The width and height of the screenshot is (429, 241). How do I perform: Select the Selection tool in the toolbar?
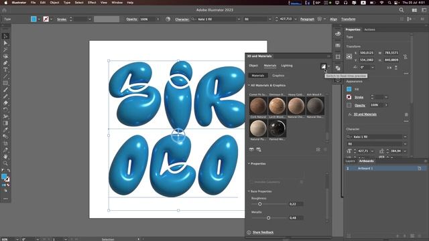pos(5,36)
